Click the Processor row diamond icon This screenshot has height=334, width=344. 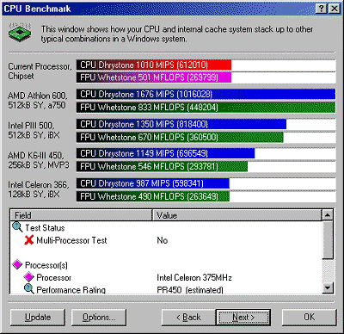click(x=28, y=277)
